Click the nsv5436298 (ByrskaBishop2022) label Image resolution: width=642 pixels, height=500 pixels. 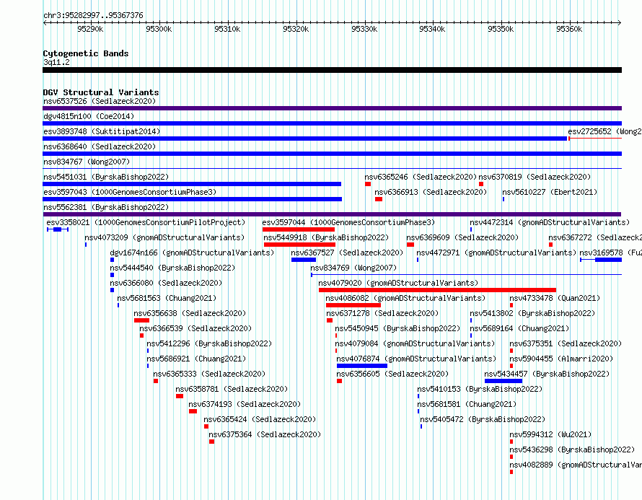572,449
